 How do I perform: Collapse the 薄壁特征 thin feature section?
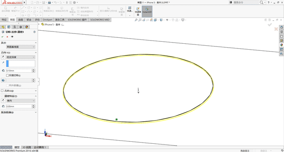[35, 96]
